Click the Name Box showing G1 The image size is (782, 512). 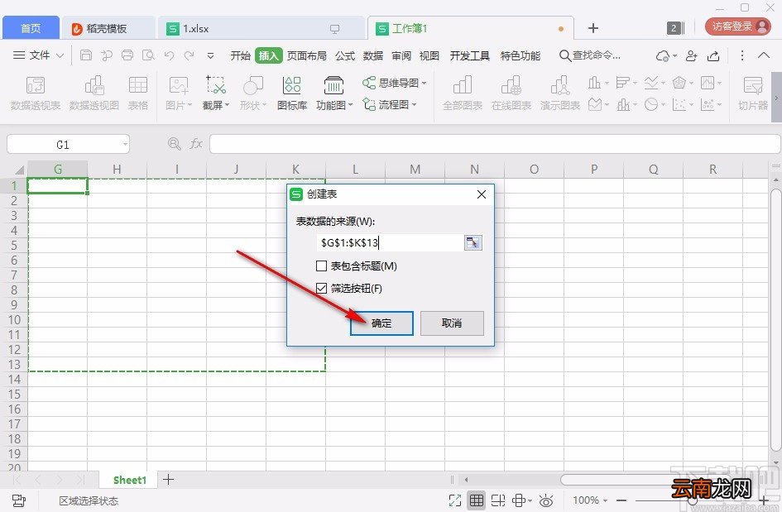69,145
